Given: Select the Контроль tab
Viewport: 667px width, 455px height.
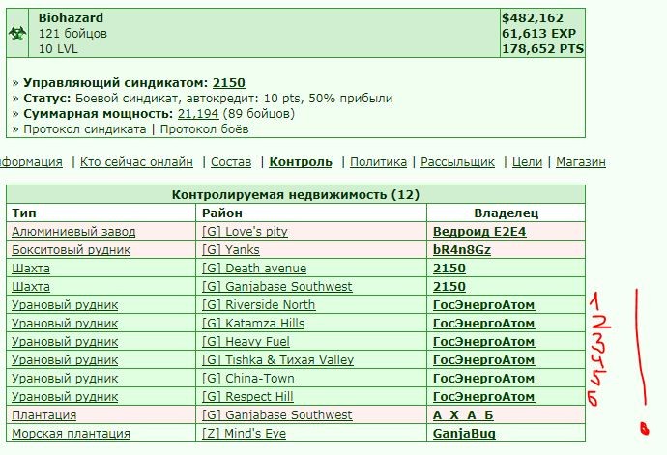Looking at the screenshot, I should (x=301, y=162).
